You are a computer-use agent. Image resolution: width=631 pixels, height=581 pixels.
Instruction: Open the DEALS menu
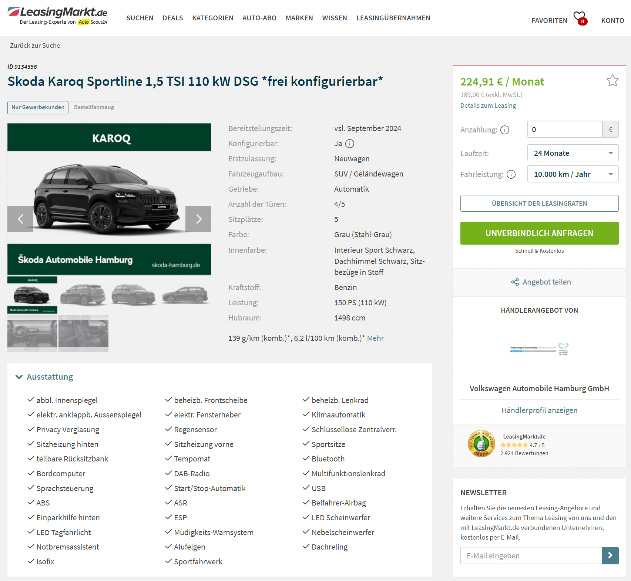click(173, 18)
